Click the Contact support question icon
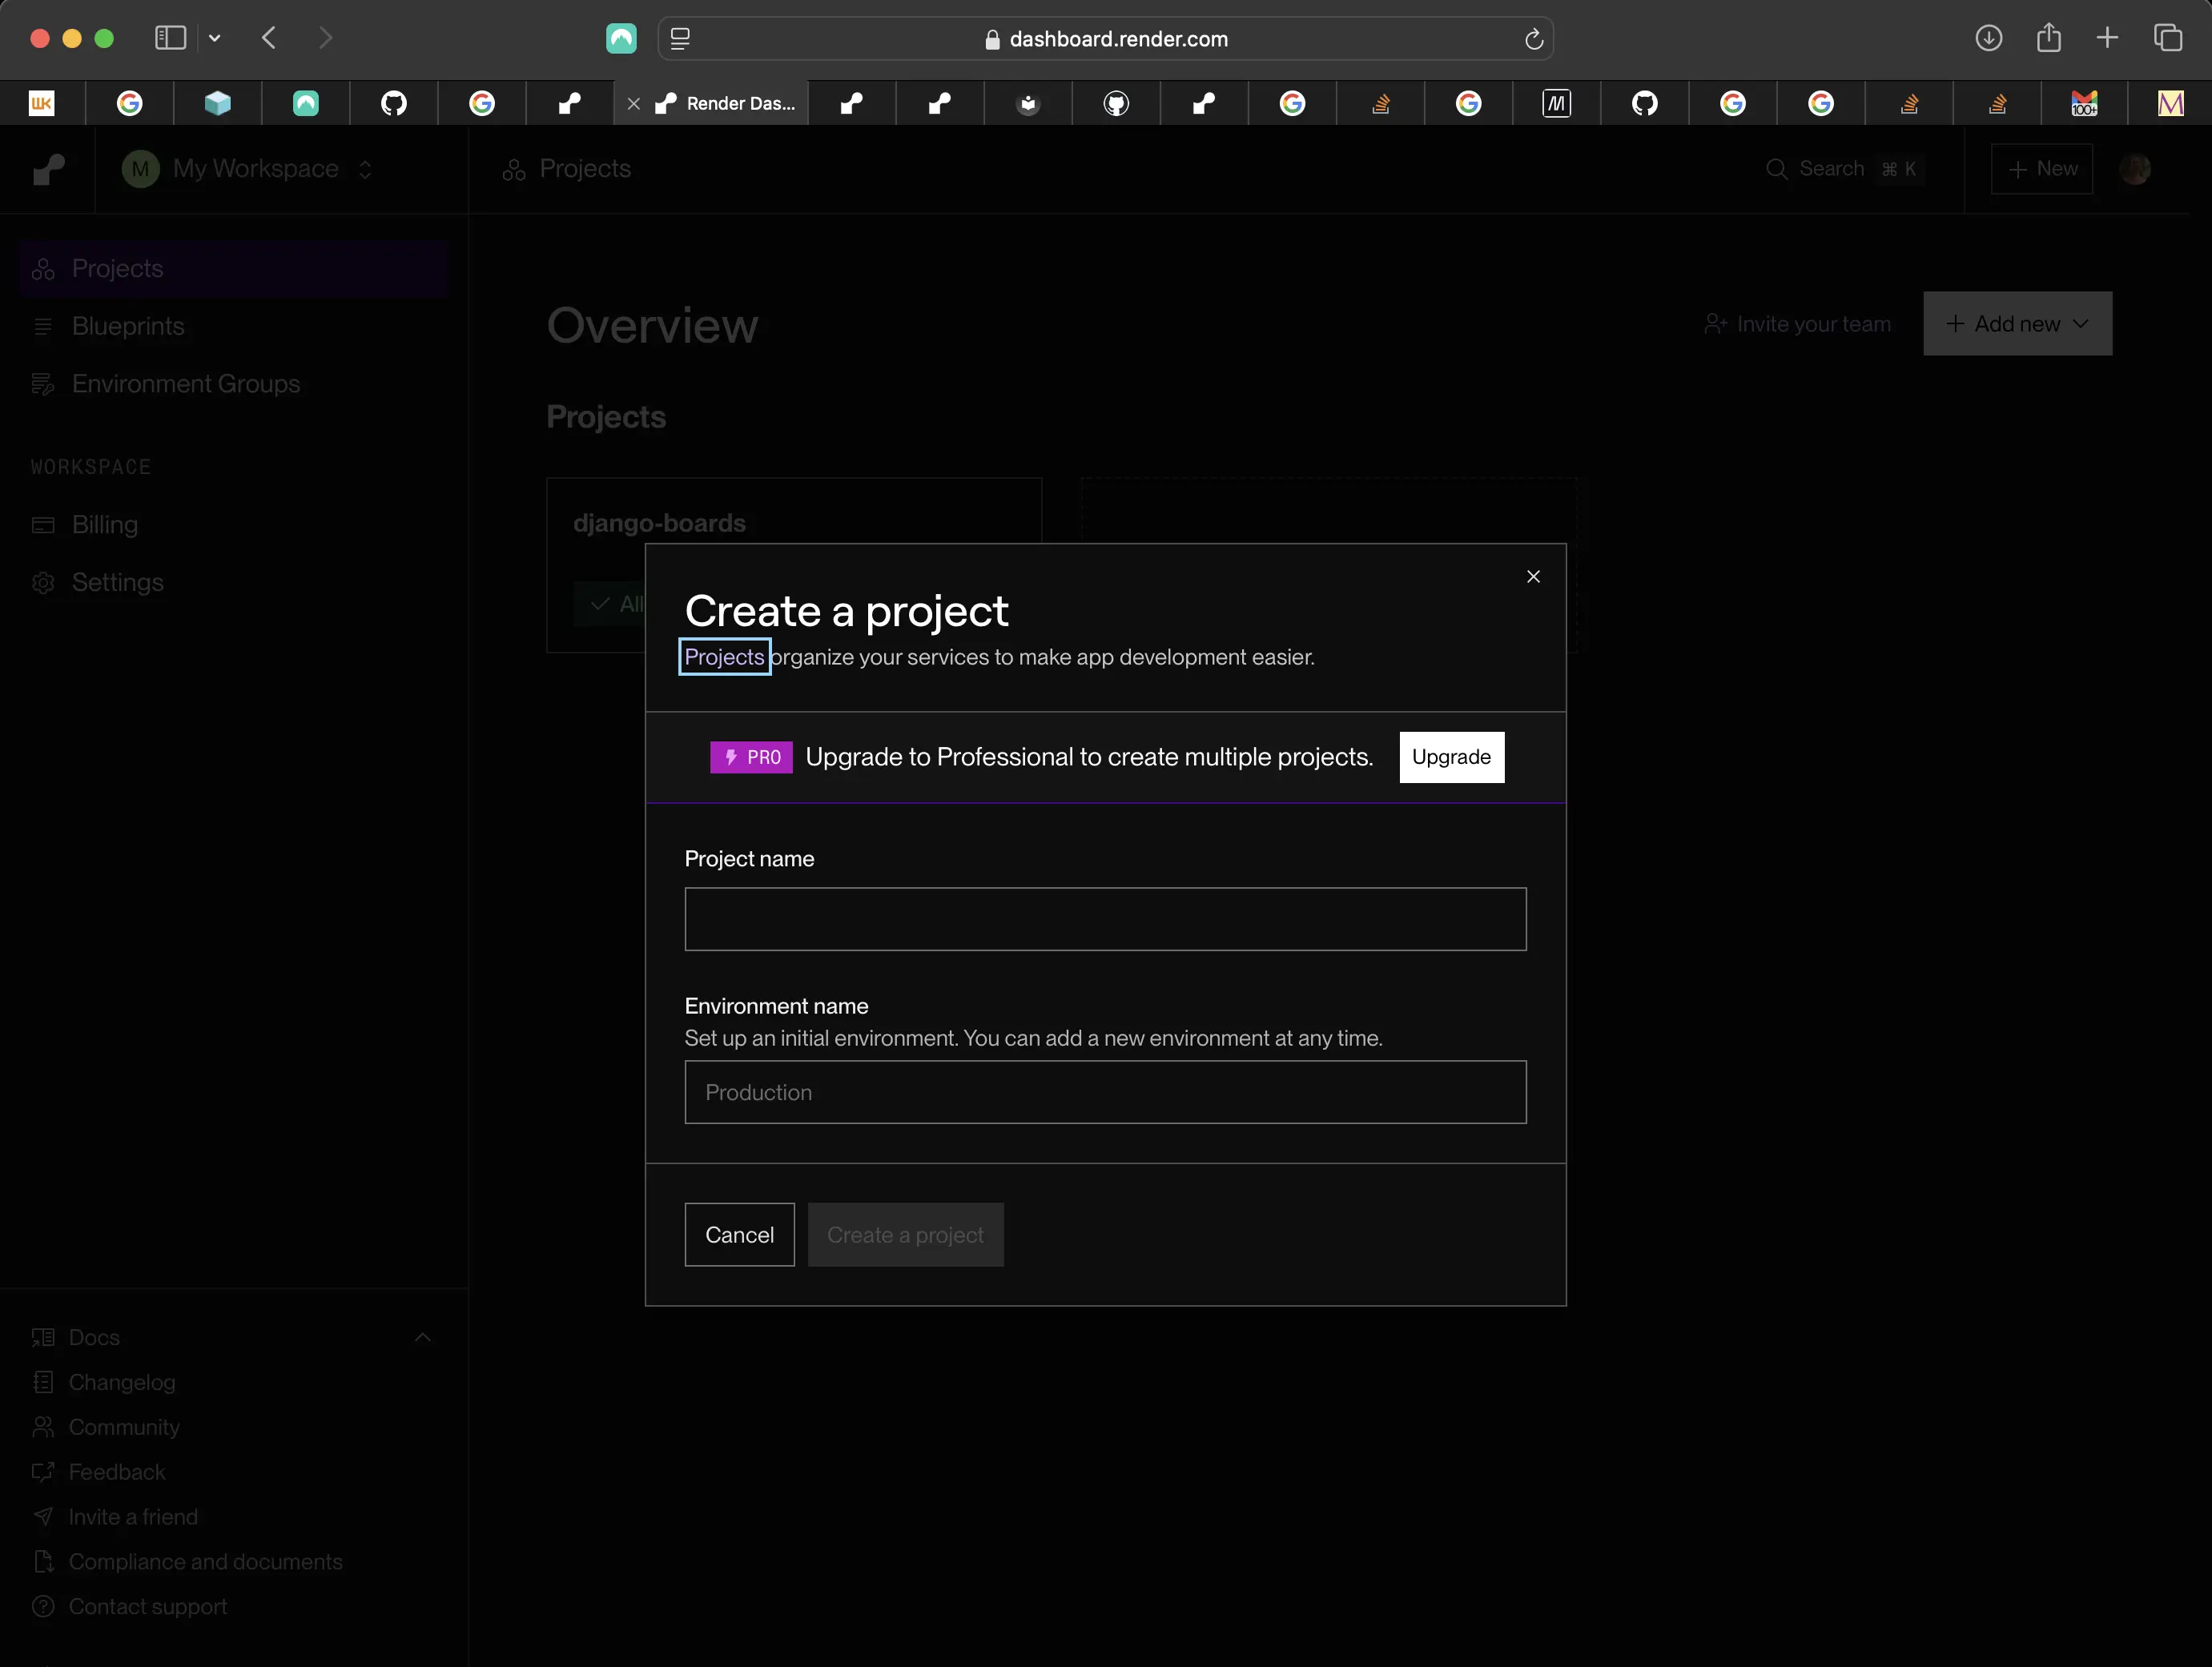The width and height of the screenshot is (2212, 1667). pos(43,1607)
